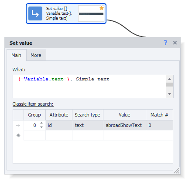Click the new row asterisk icon
The image size is (185, 180).
[18, 135]
